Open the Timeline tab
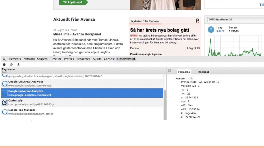The height and width of the screenshot is (148, 264). click(x=56, y=59)
